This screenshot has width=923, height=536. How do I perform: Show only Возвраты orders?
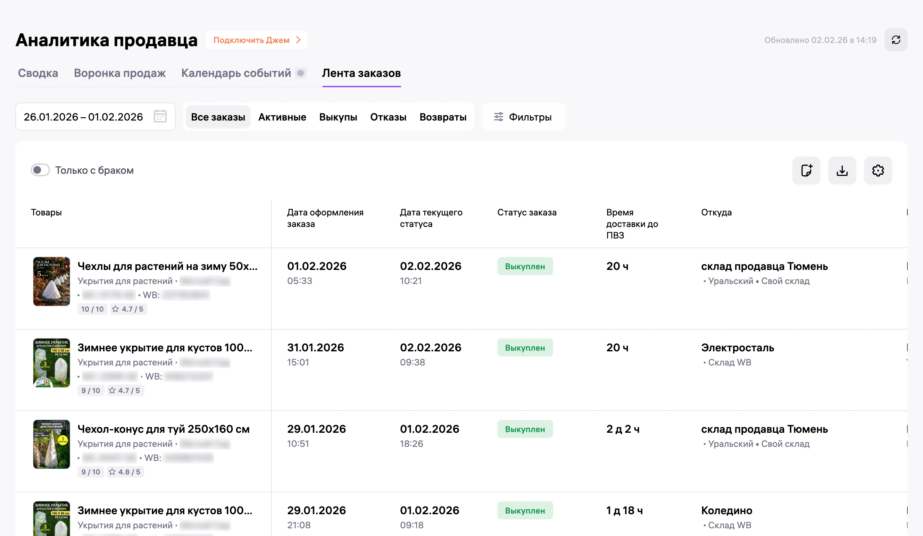tap(443, 117)
